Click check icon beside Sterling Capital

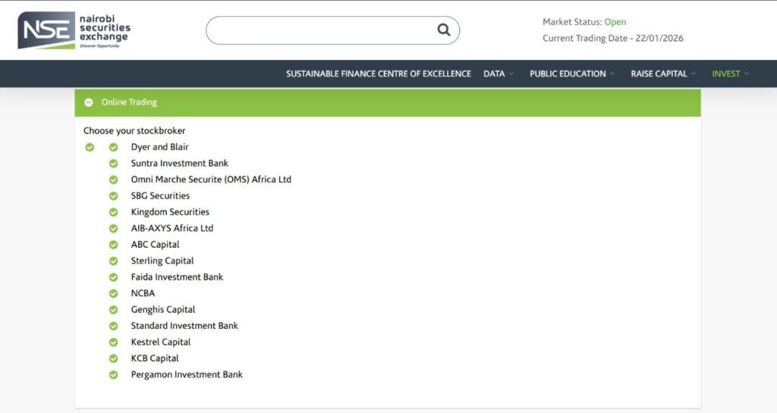click(114, 261)
